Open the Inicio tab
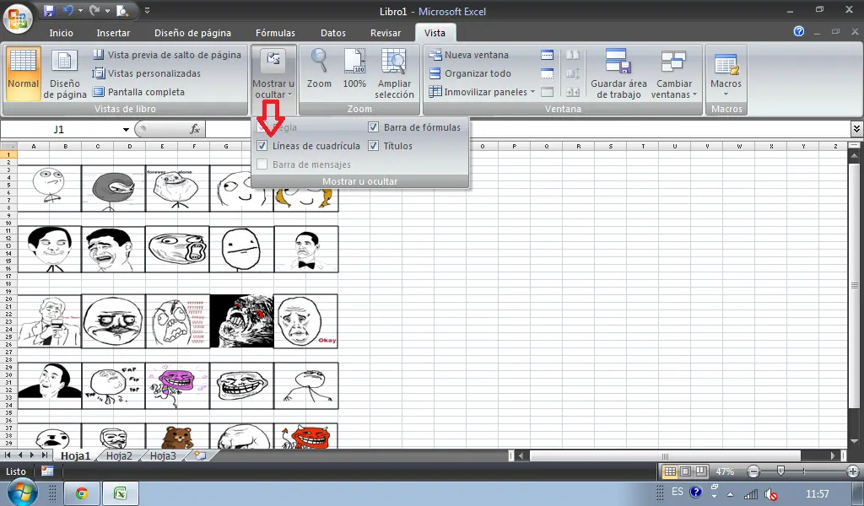This screenshot has width=864, height=506. pos(61,33)
